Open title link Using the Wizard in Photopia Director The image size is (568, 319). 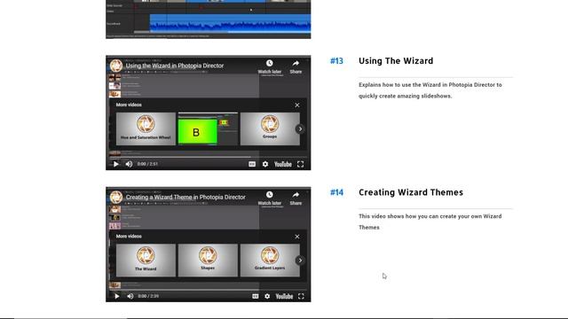click(x=175, y=66)
